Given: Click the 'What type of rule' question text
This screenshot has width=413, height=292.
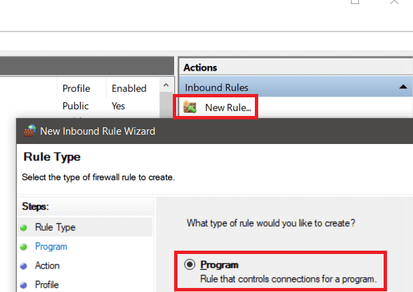Looking at the screenshot, I should tap(271, 223).
